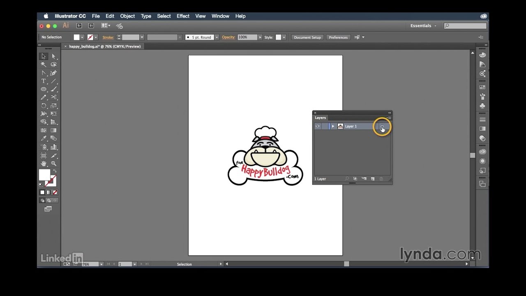Reset default fill and stroke
The width and height of the screenshot is (526, 296).
click(41, 185)
